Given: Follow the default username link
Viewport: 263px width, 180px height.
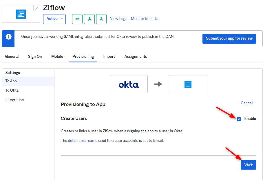Looking at the screenshot, I should (x=83, y=141).
